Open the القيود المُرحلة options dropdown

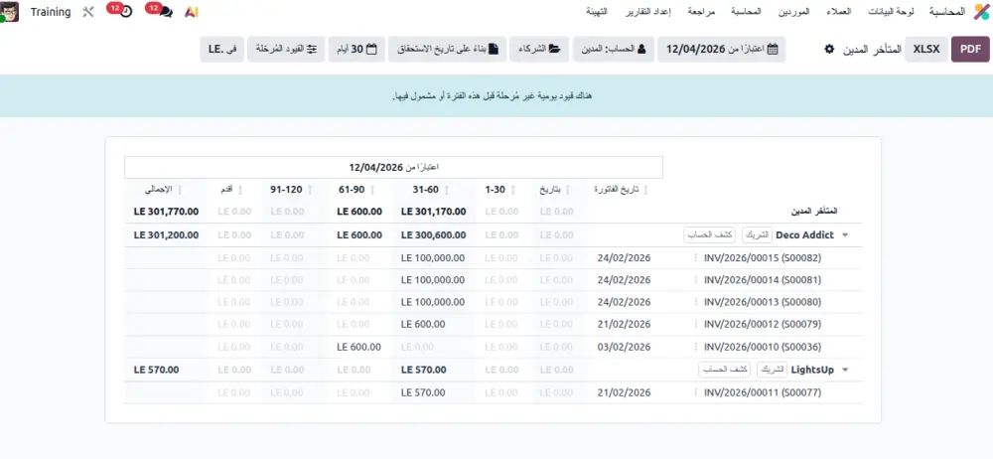(x=286, y=49)
